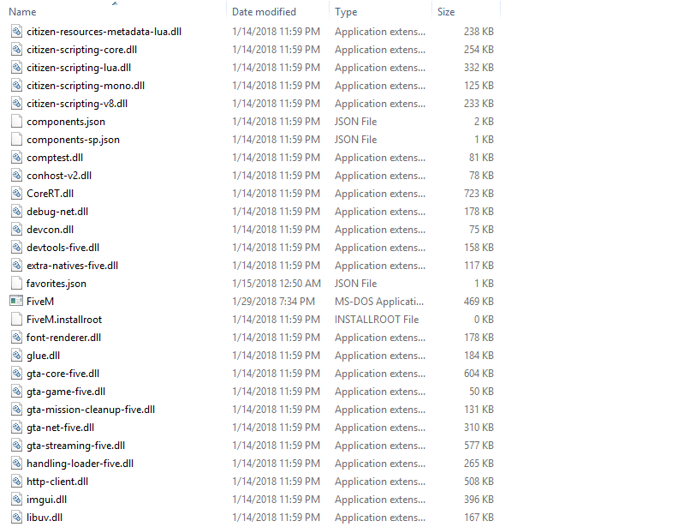The height and width of the screenshot is (527, 690).
Task: Click the blank file icon for favorites.json
Action: tap(16, 284)
